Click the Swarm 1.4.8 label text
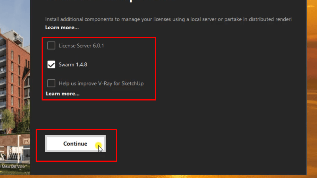 (73, 64)
